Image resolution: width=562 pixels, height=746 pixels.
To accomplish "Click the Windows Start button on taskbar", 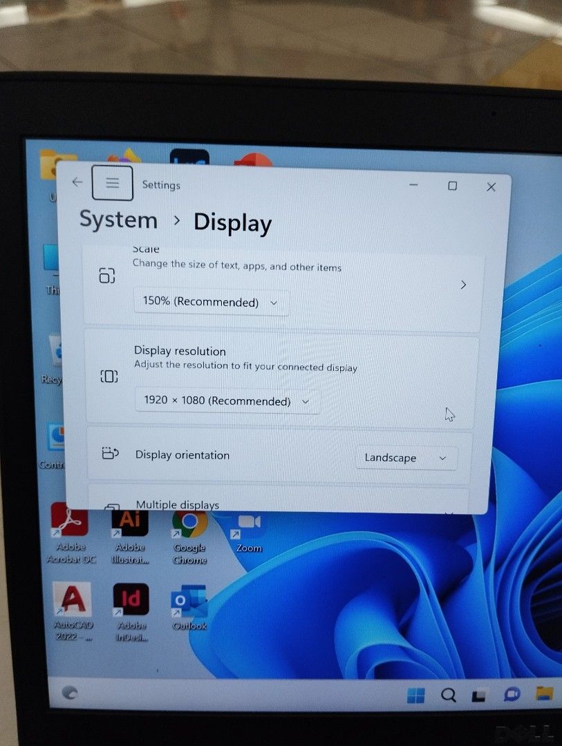I will (415, 695).
